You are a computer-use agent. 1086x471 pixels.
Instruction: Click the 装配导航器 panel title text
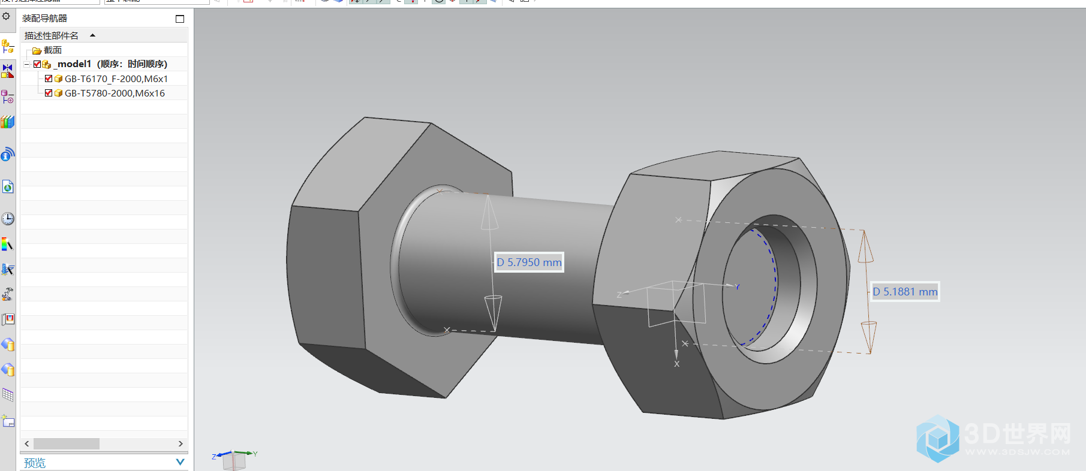[x=45, y=19]
